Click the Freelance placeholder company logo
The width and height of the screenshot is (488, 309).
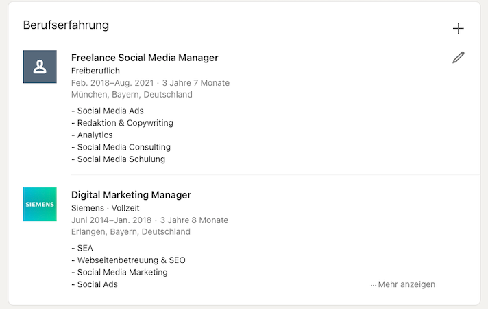[x=40, y=67]
